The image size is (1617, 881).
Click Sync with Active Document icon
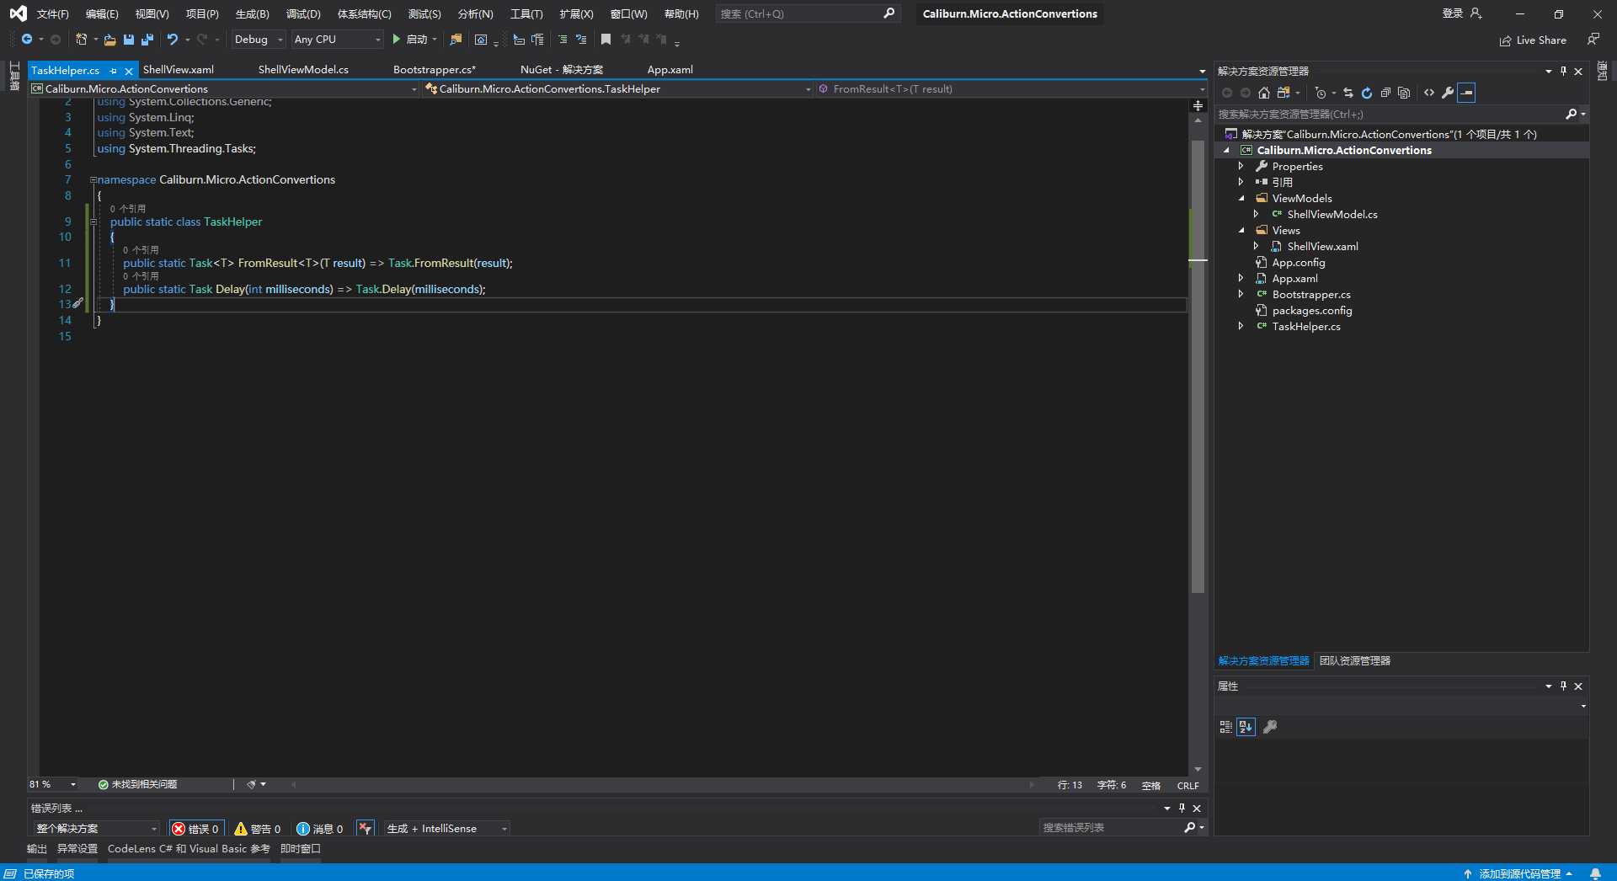[1348, 93]
